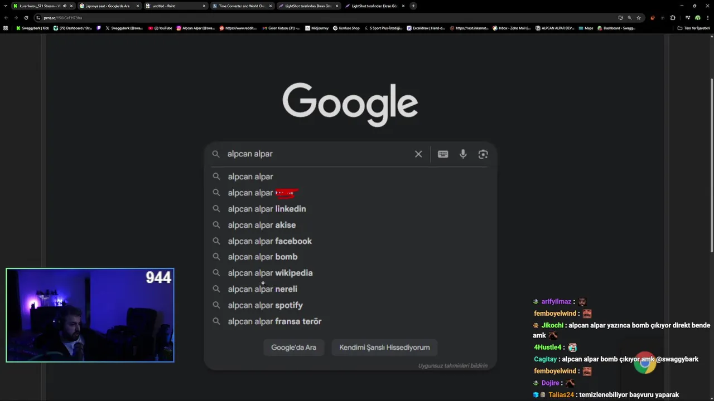Viewport: 714px width, 401px height.
Task: Click chat username 'Jikochi'
Action: click(552, 325)
